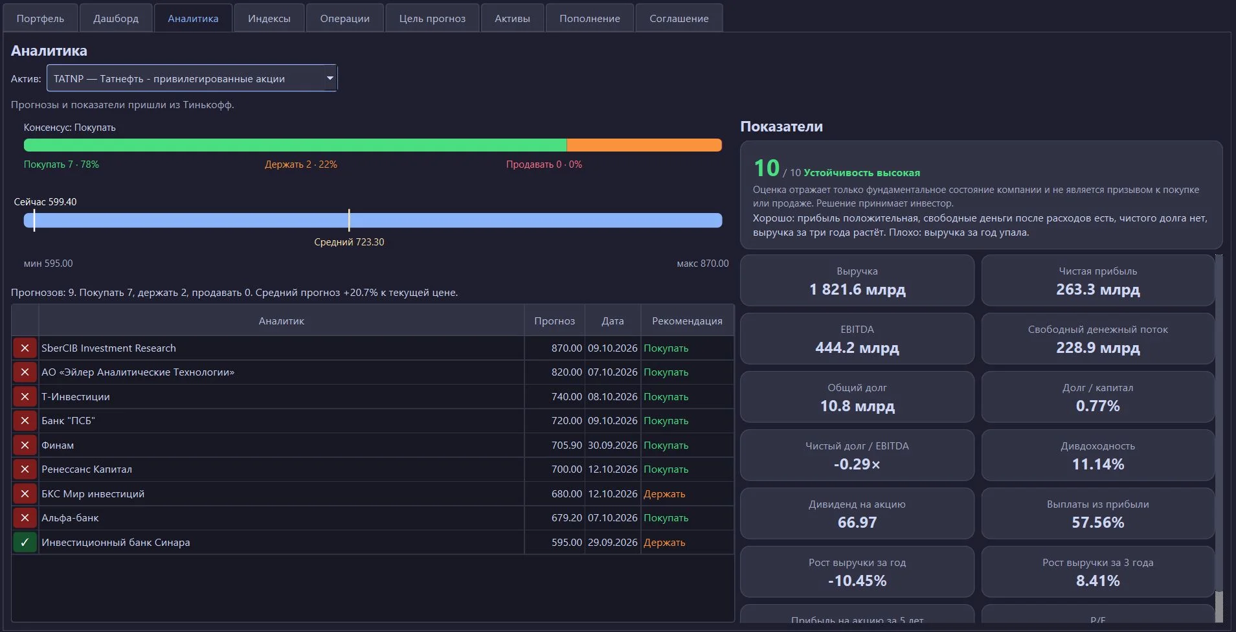This screenshot has height=632, width=1236.
Task: Click the orange Держать segment of consensus bar
Action: (644, 145)
